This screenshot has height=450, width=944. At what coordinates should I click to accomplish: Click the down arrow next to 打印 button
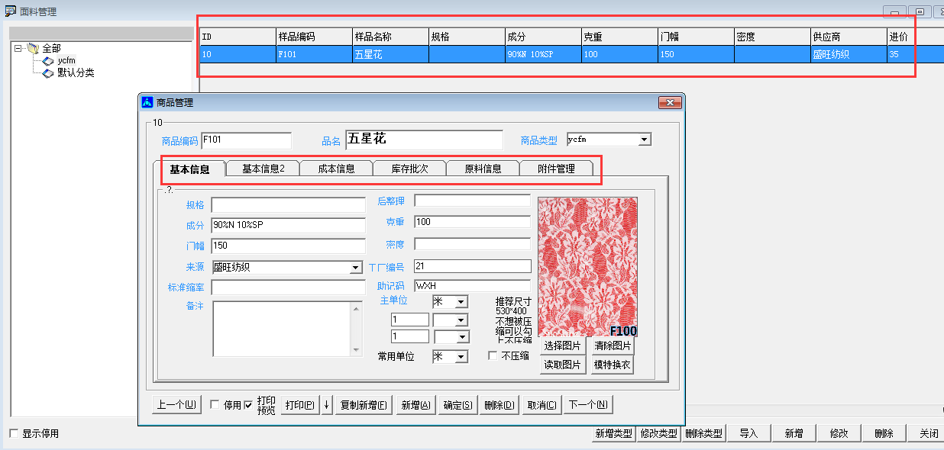(327, 405)
